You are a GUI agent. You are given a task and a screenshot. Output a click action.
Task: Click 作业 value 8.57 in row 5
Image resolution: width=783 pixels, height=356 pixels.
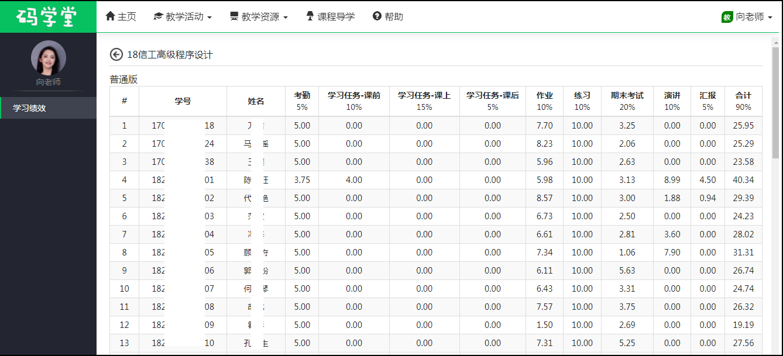click(544, 198)
